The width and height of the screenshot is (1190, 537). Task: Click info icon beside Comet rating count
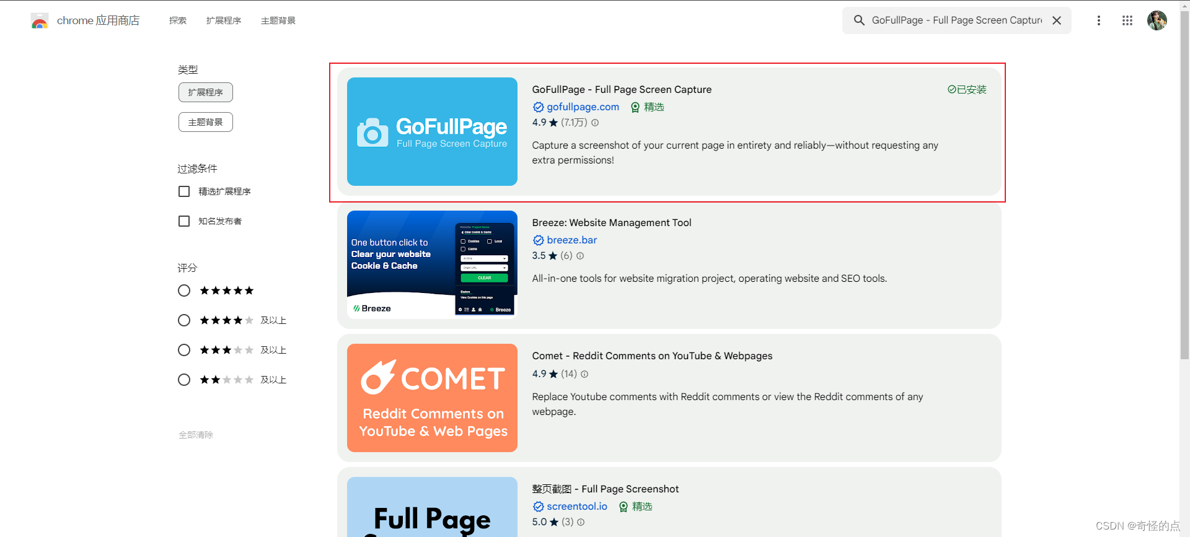pos(584,374)
